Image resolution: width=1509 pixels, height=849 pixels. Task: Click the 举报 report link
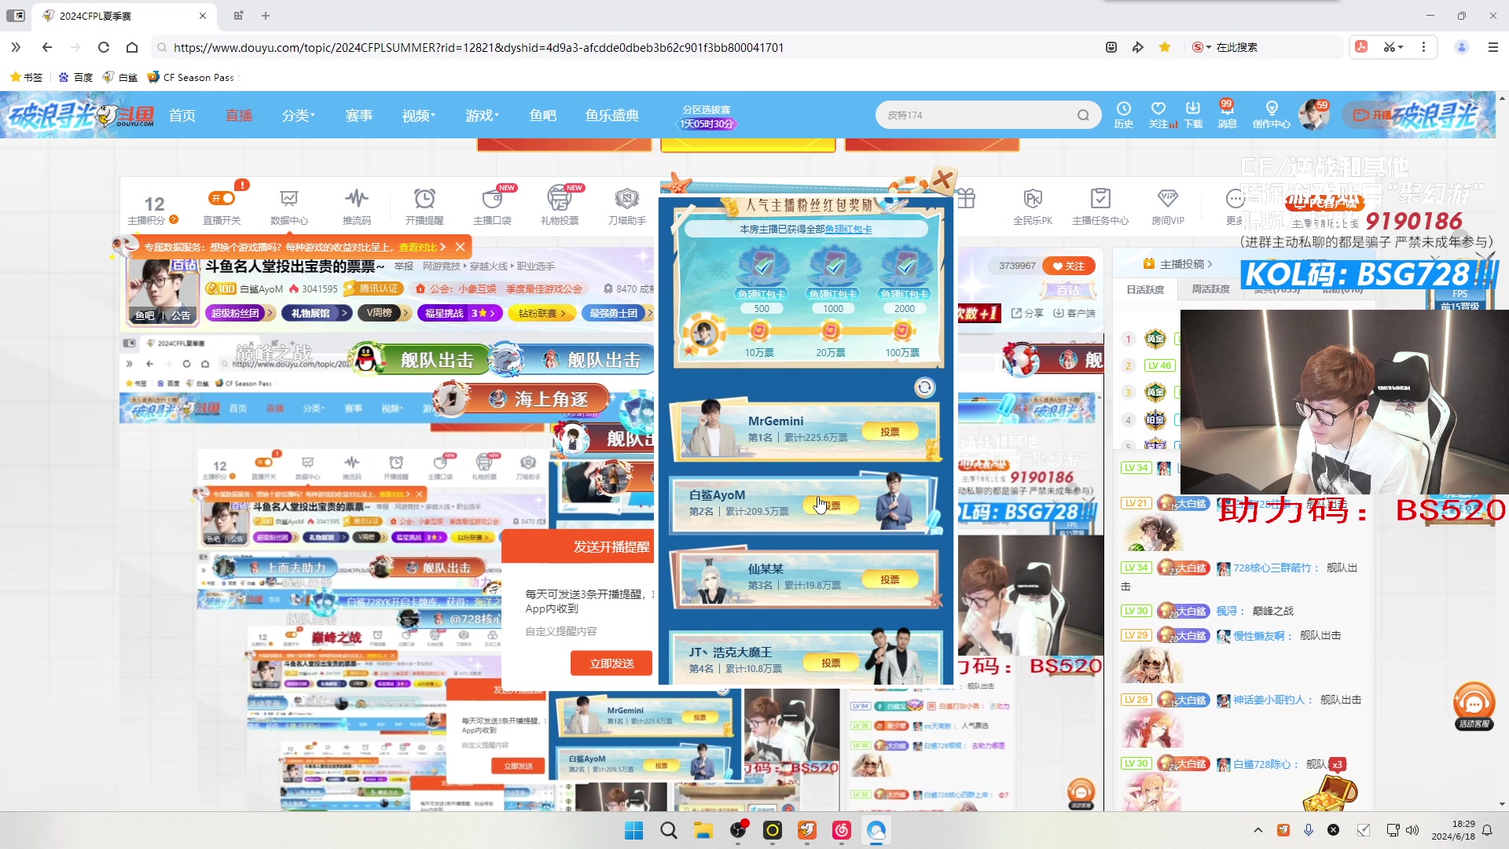pyautogui.click(x=403, y=266)
